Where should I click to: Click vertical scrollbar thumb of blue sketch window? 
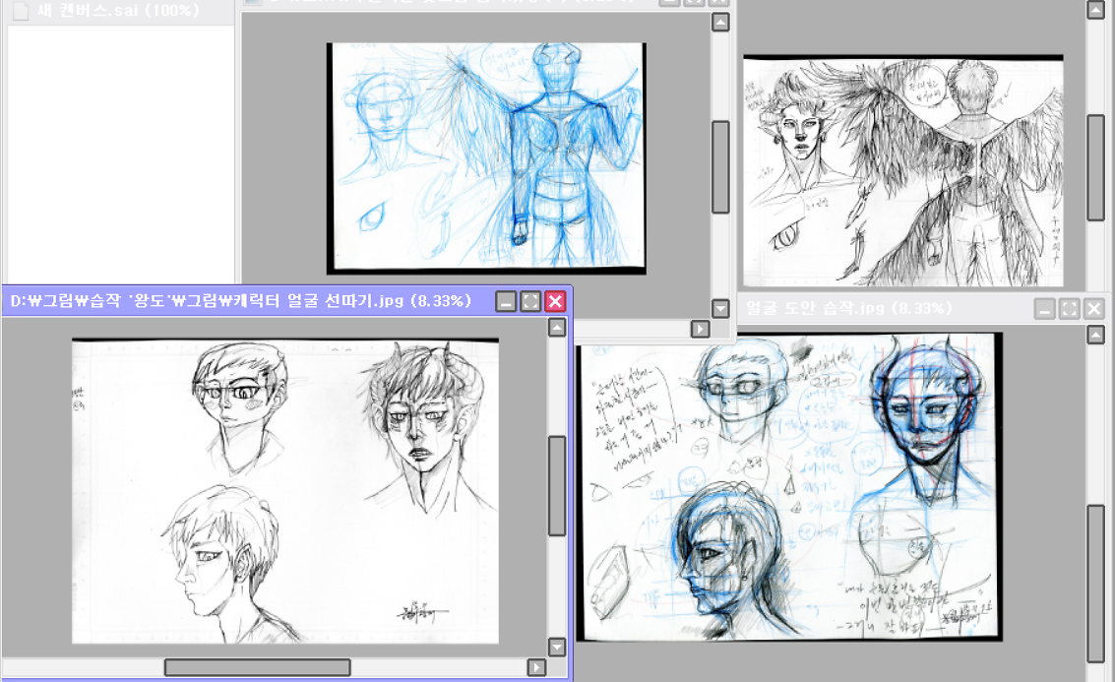click(720, 166)
